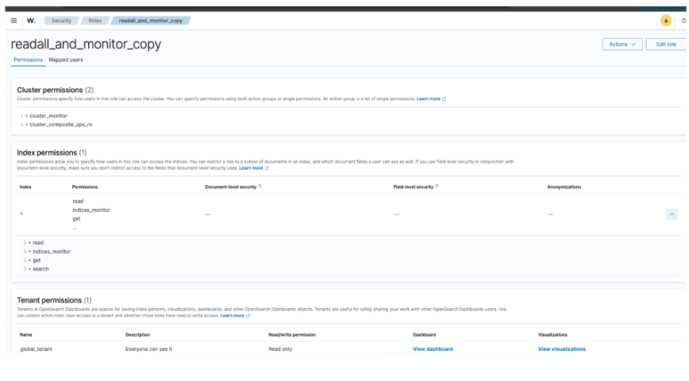Click the Read/write permission column header
689x381 pixels.
pyautogui.click(x=292, y=335)
